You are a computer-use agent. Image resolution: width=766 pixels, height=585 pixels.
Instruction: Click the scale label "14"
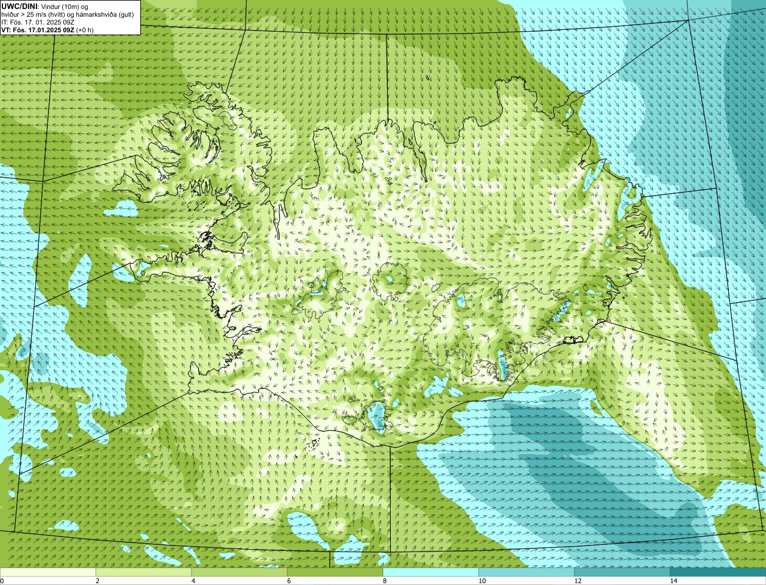[673, 581]
